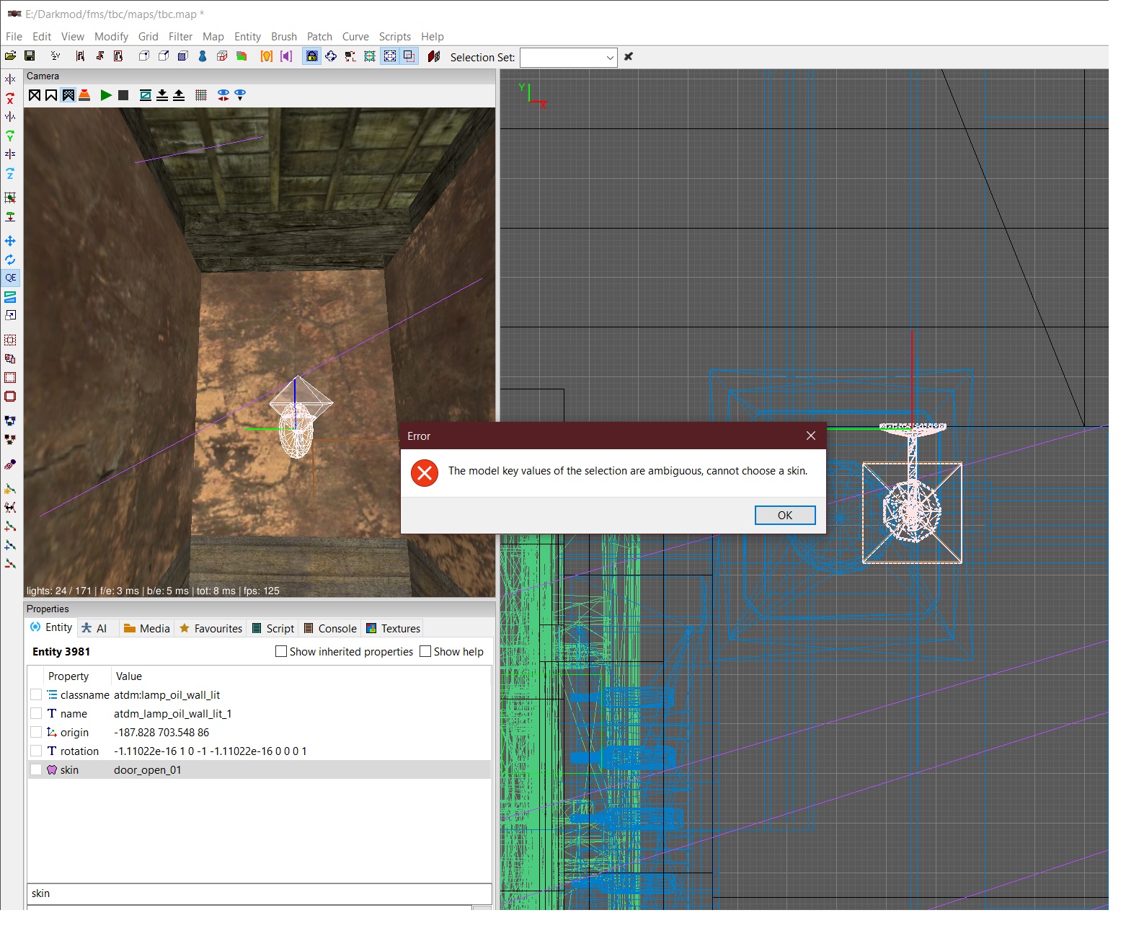Switch to the Textures tab
This screenshot has width=1139, height=936.
393,628
